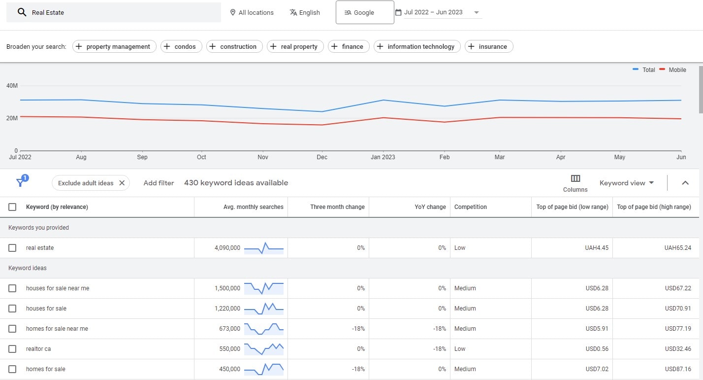Sort by Top of page bid (high range)
Image resolution: width=703 pixels, height=380 pixels.
coord(654,207)
